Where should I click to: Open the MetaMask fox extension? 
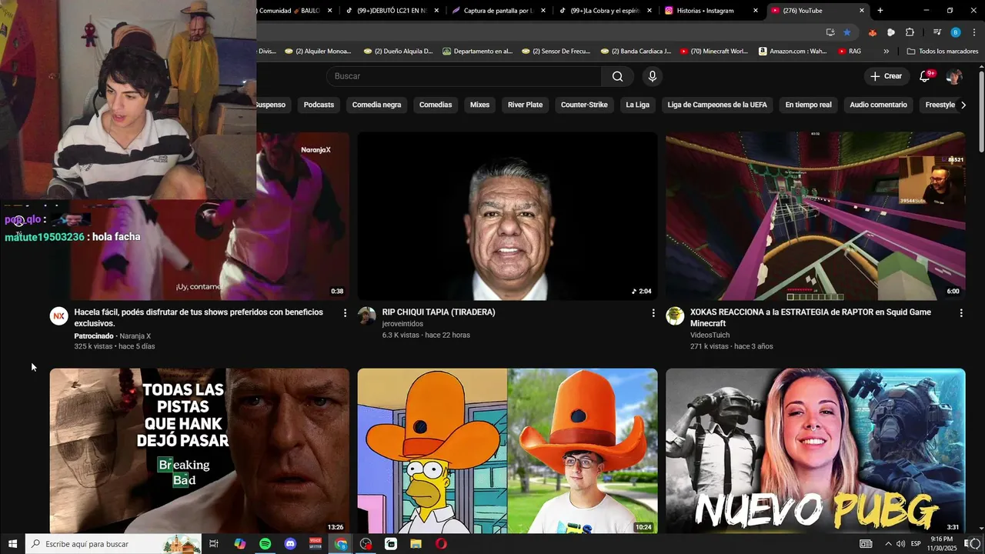coord(872,32)
